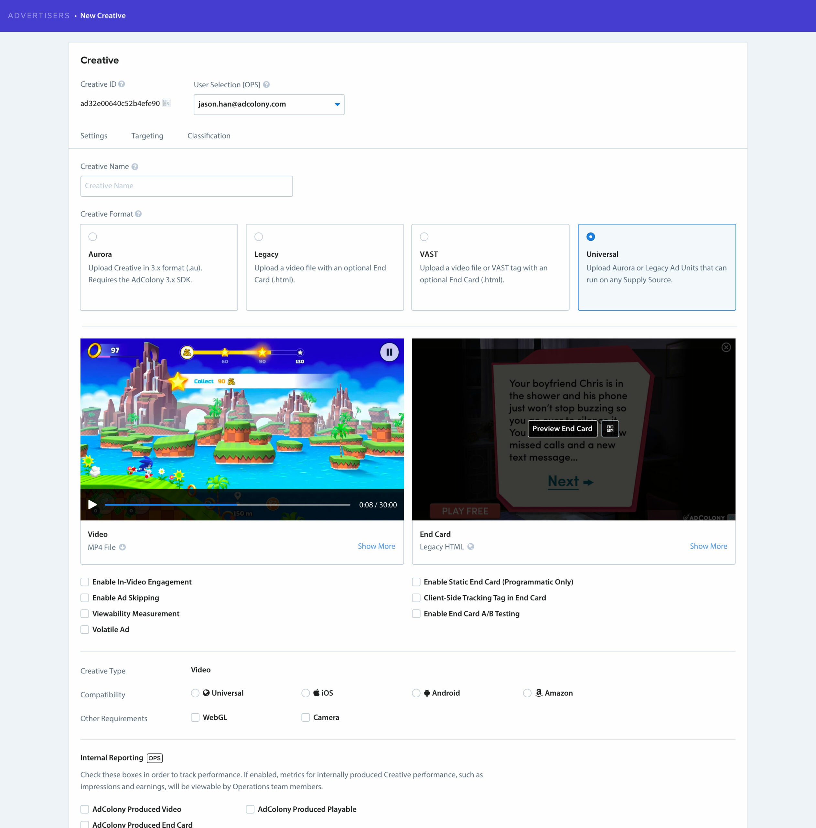This screenshot has height=828, width=816.
Task: Click the OPS badge beside Internal Reporting
Action: tap(155, 758)
